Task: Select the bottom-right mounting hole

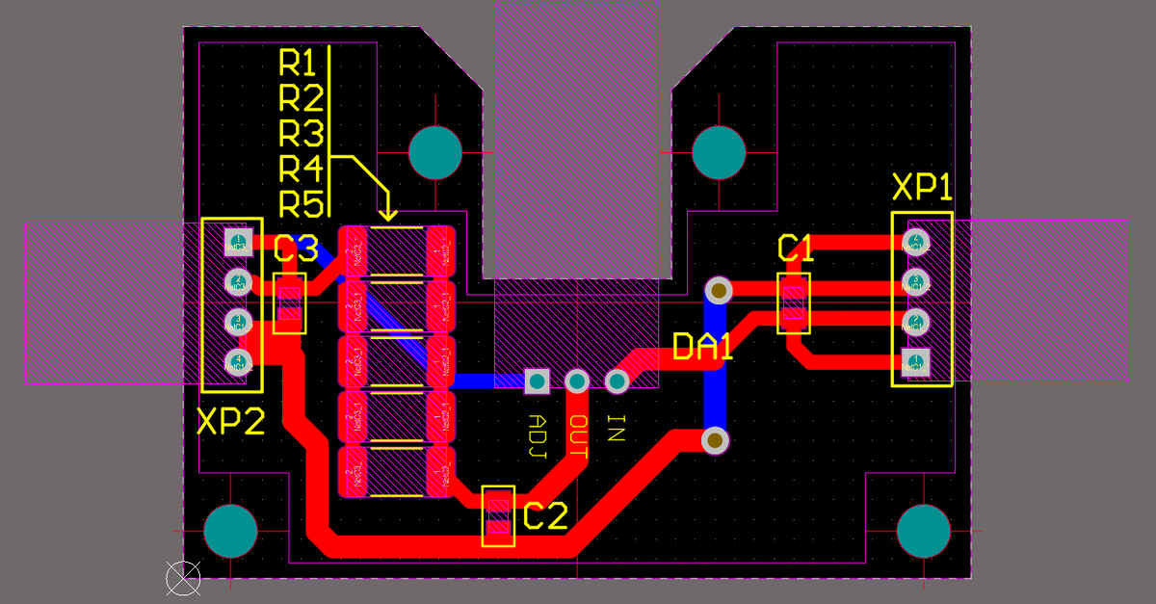Action: click(x=924, y=531)
